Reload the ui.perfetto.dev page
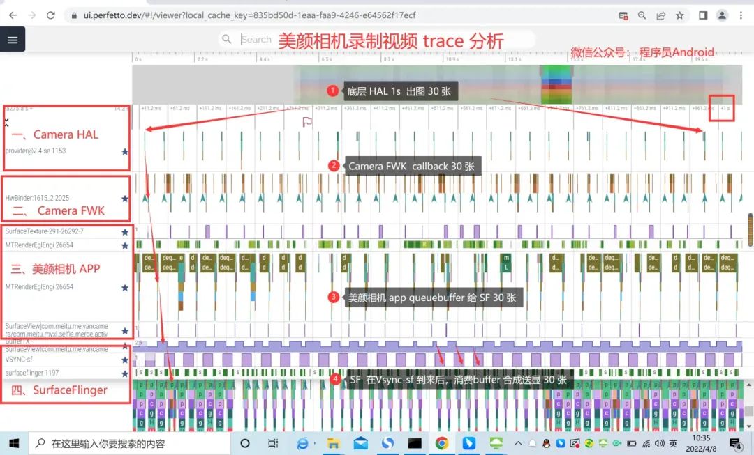Image resolution: width=754 pixels, height=455 pixels. (50, 15)
